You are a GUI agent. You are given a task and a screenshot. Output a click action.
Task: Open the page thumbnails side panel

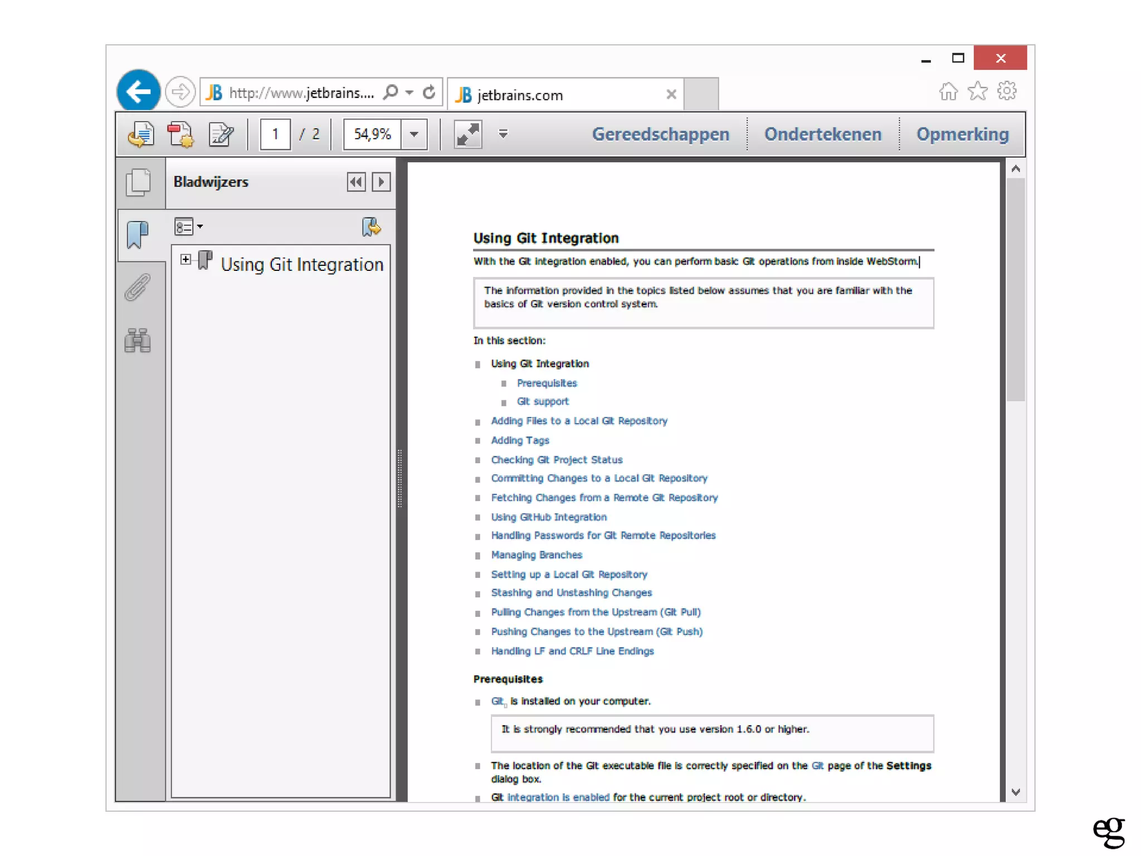[138, 182]
